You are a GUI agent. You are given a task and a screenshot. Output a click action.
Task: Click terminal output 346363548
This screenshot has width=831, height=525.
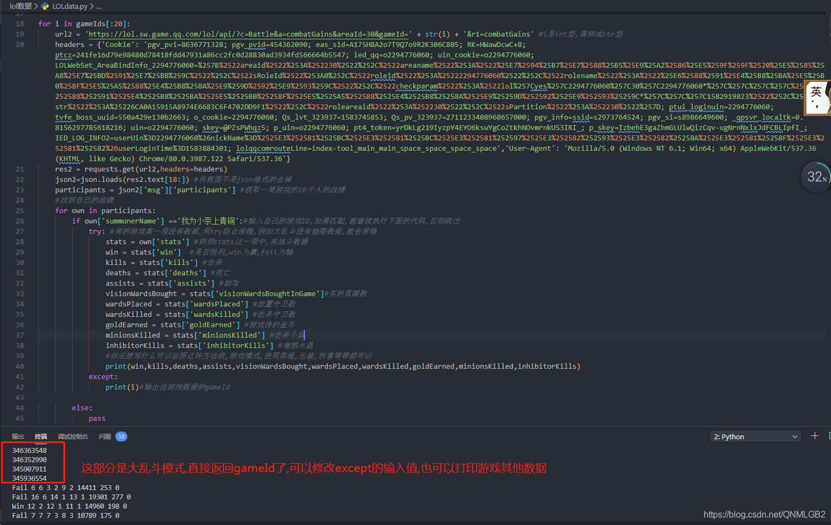(x=30, y=450)
